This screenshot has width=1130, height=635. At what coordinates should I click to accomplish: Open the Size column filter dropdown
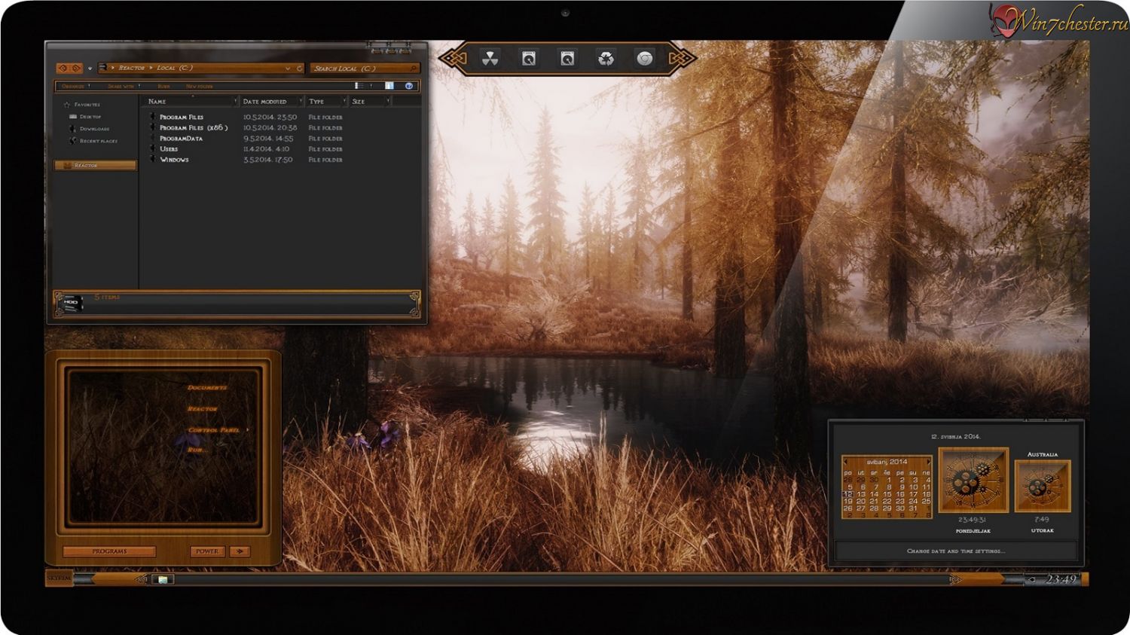pyautogui.click(x=388, y=101)
